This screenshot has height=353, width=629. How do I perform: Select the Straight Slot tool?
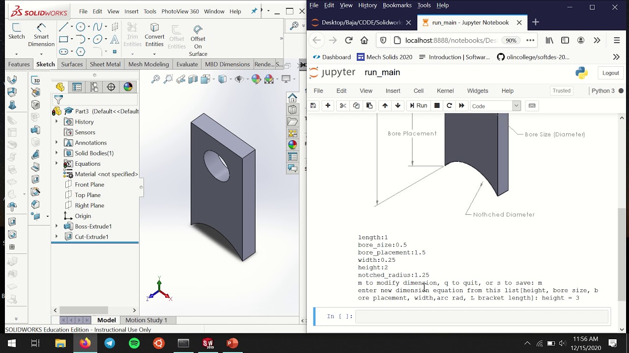tap(64, 51)
